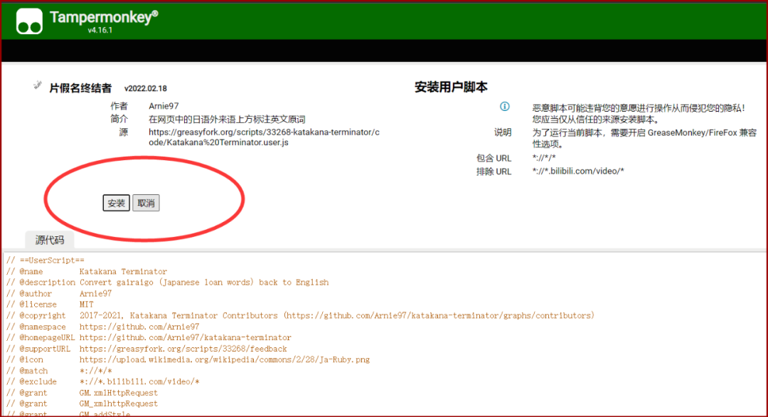
Task: Click the @author Arnie97 code line
Action: pos(59,293)
